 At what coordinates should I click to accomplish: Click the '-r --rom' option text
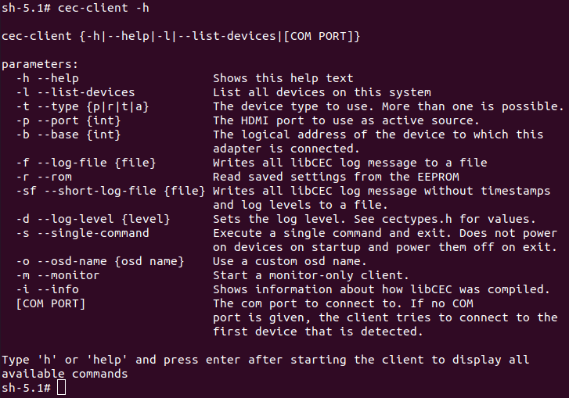(x=44, y=177)
